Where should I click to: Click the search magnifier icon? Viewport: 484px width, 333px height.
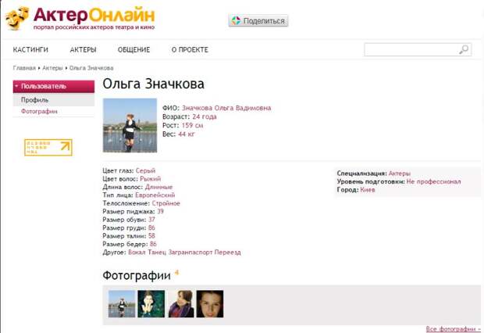(x=464, y=50)
